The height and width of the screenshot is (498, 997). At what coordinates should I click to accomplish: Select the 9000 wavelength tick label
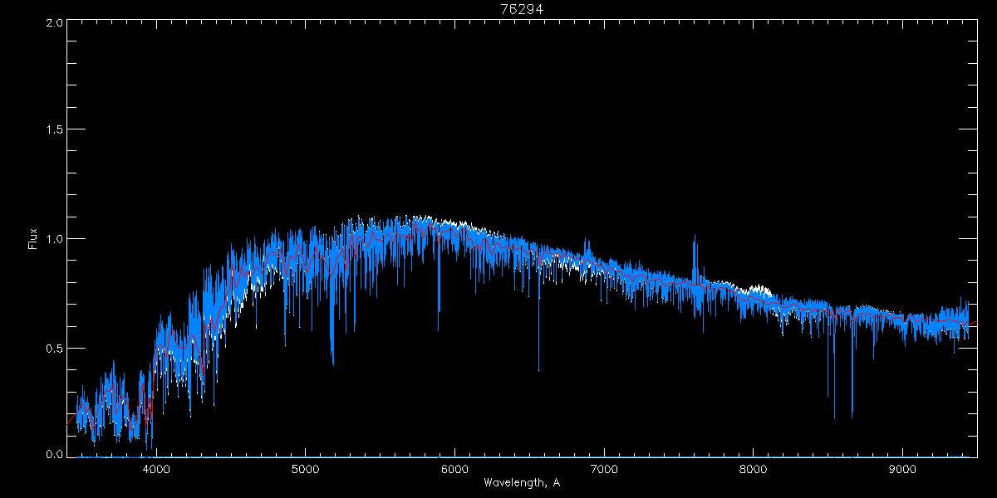click(x=903, y=468)
